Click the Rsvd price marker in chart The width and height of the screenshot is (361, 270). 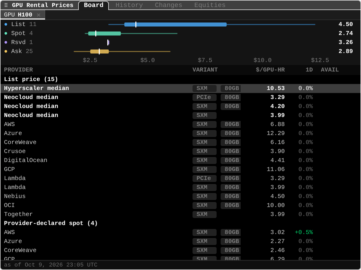(x=108, y=42)
